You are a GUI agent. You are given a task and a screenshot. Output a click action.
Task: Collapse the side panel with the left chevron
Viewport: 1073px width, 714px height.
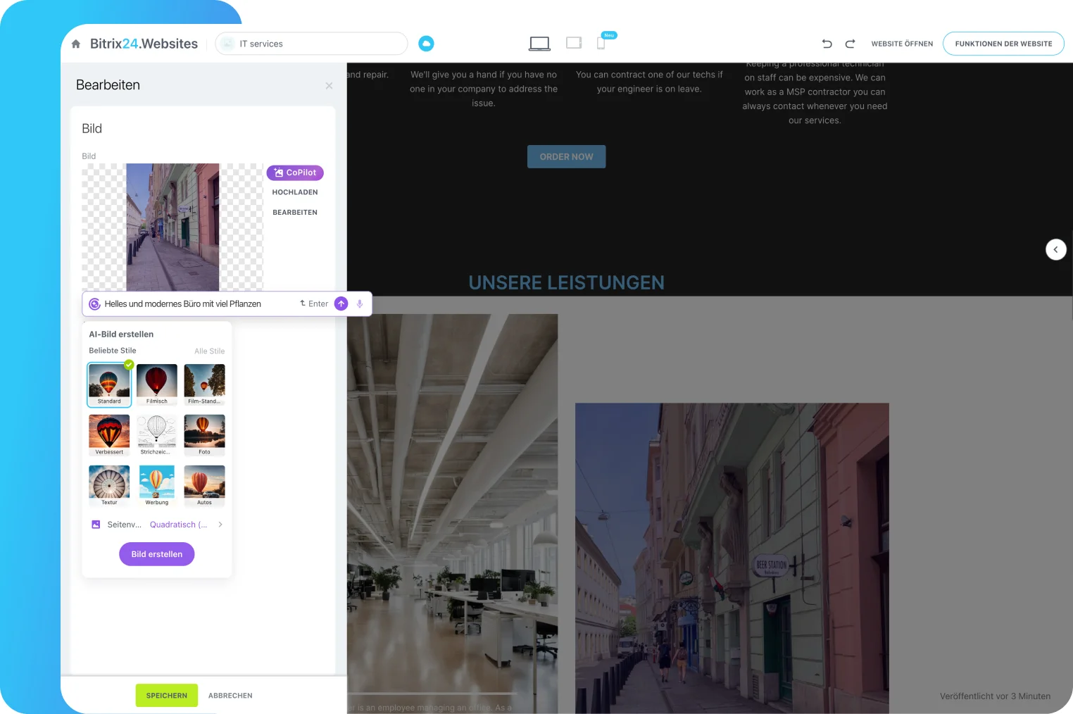(x=1055, y=249)
